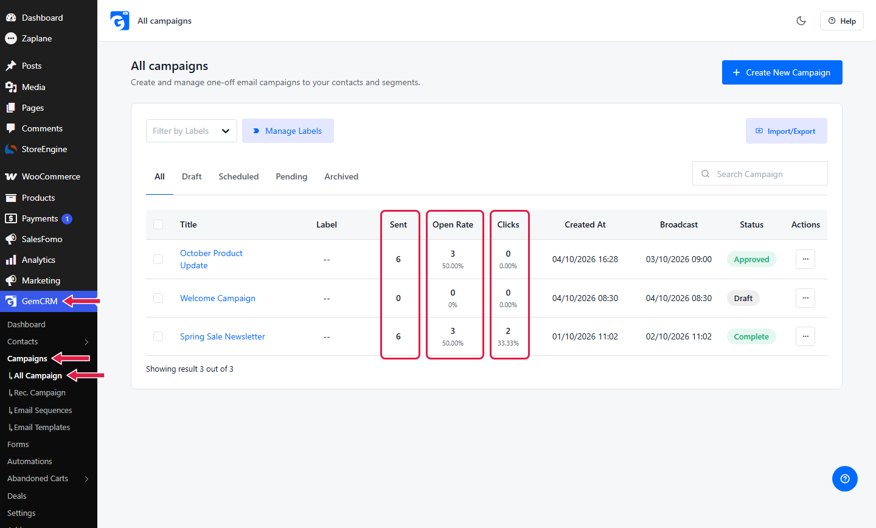Expand the Abandoned Carts submenu chevron
Image resolution: width=876 pixels, height=528 pixels.
(x=86, y=479)
